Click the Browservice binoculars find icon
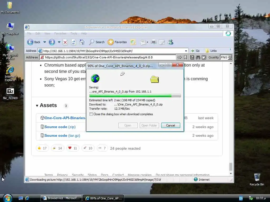 pyautogui.click(x=198, y=57)
